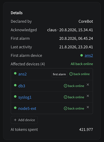The width and height of the screenshot is (104, 142).
Task: Click the 'First alarm device' label
Action: pos(26,55)
